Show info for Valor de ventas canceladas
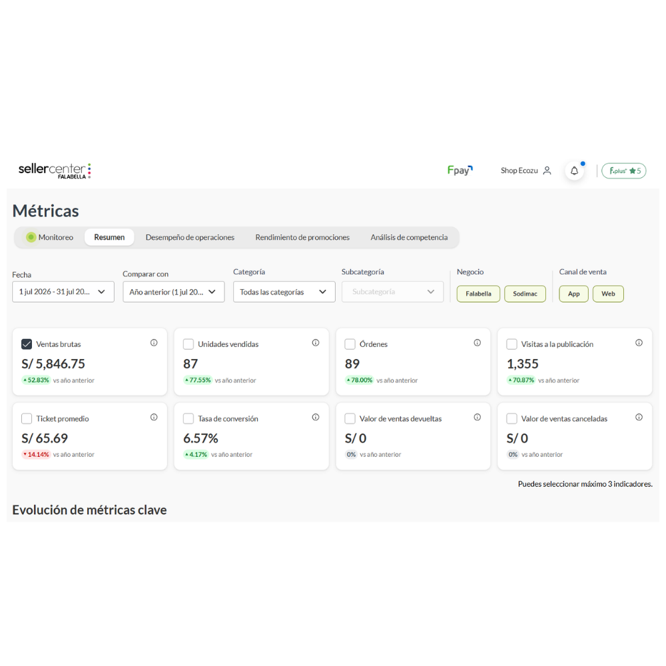The width and height of the screenshot is (666, 666). tap(639, 417)
